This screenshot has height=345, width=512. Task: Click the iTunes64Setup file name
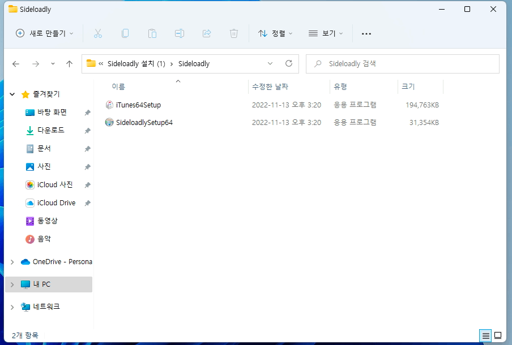pos(138,105)
